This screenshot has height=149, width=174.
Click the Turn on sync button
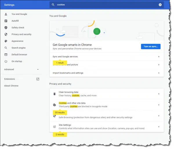151,46
